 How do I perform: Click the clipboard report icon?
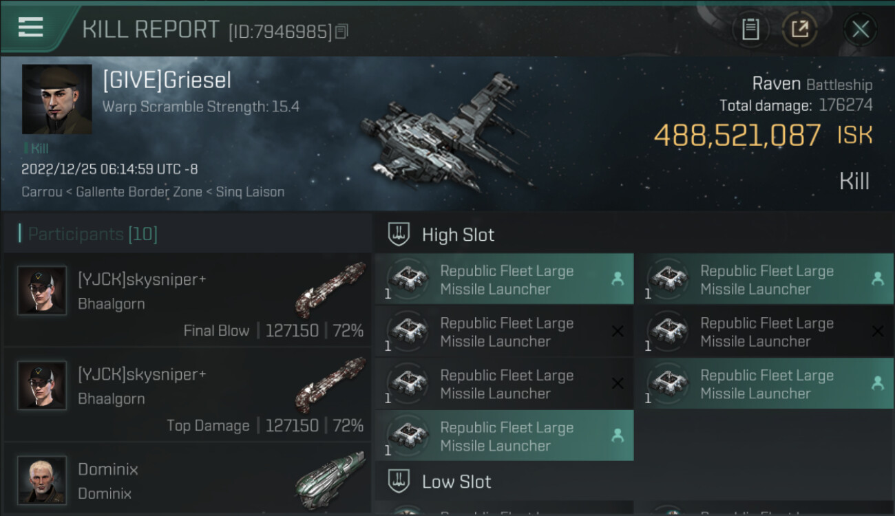750,30
